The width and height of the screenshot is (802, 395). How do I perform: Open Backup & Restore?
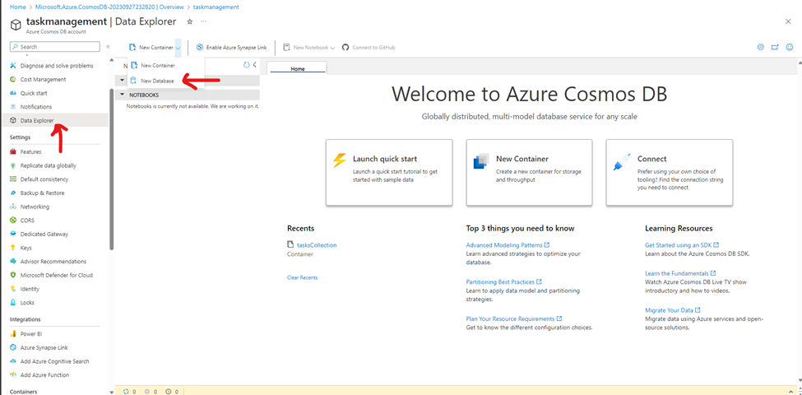tap(42, 193)
